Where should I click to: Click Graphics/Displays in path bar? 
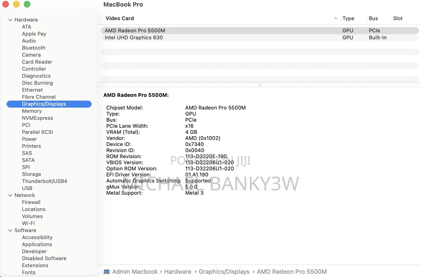pyautogui.click(x=224, y=272)
